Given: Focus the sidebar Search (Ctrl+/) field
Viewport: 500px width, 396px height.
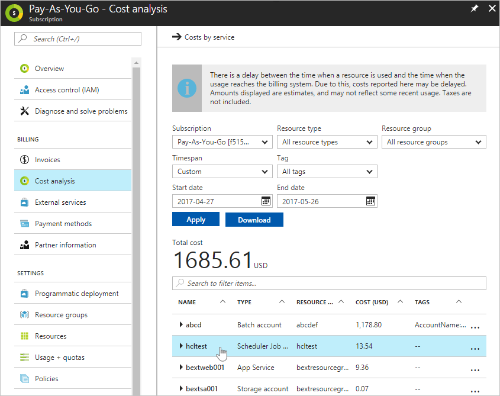Looking at the screenshot, I should click(x=78, y=38).
